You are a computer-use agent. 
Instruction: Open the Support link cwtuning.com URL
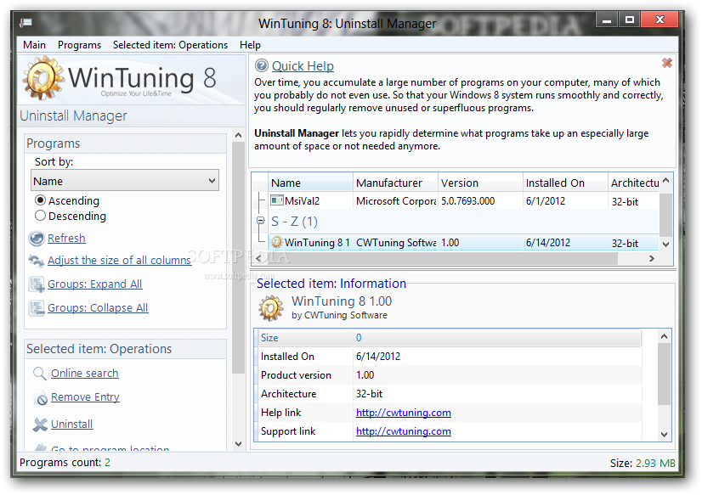pyautogui.click(x=404, y=431)
